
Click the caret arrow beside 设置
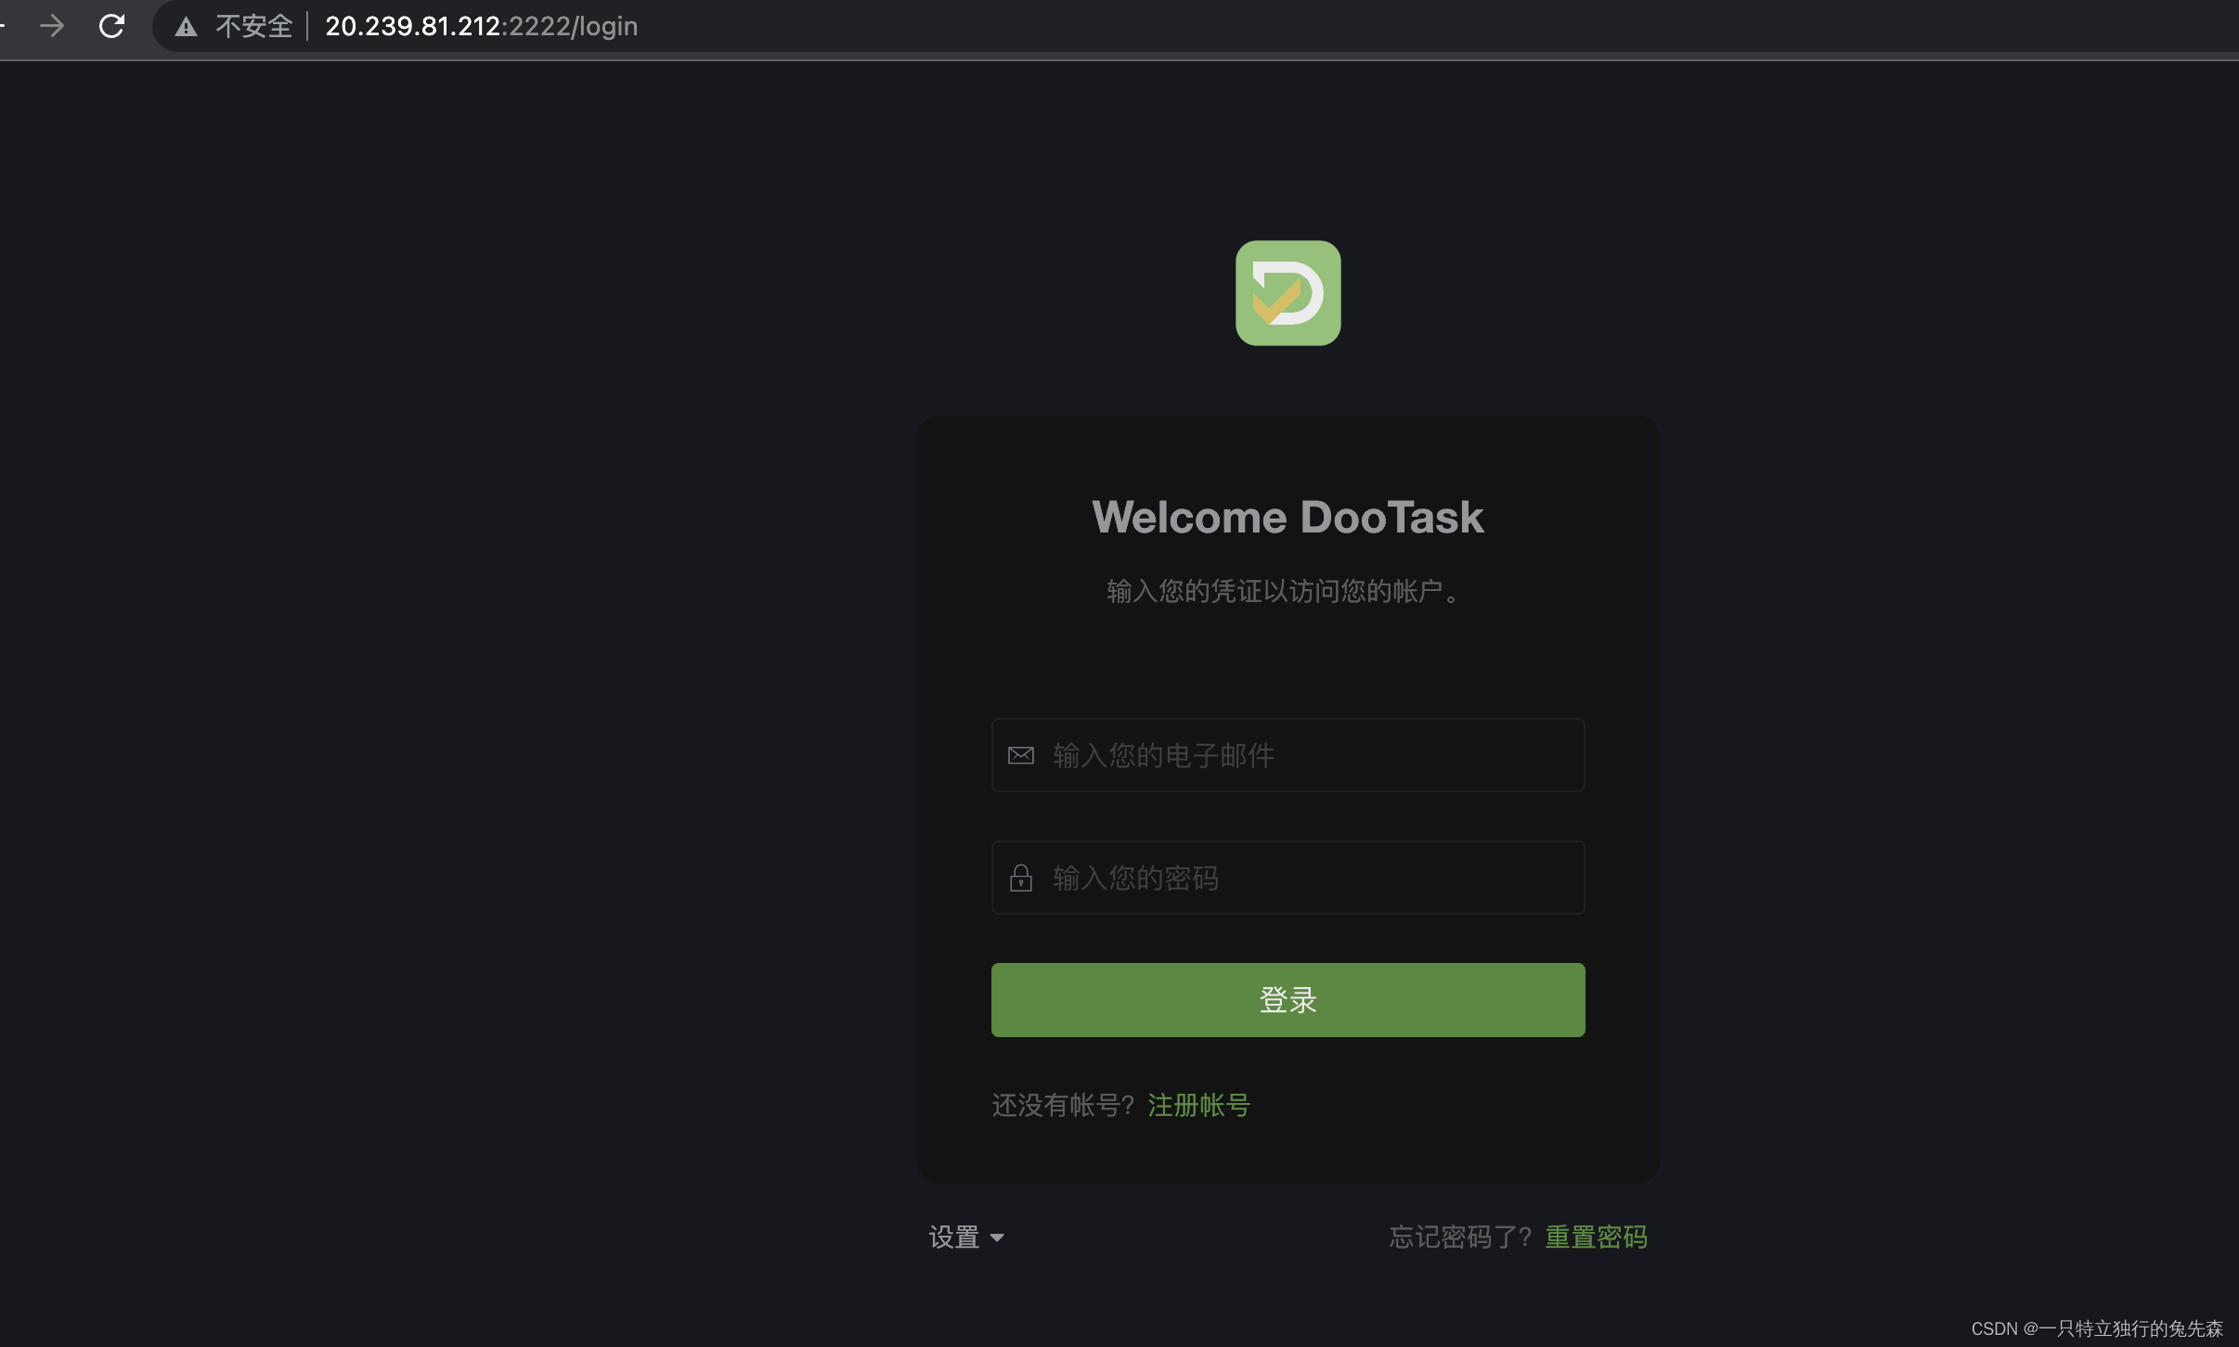(997, 1238)
